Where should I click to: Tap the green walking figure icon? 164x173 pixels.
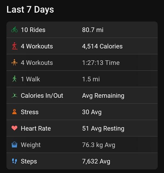pos(14,79)
